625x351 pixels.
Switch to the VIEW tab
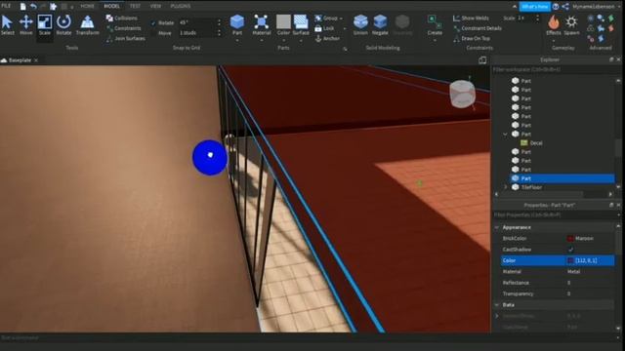155,7
